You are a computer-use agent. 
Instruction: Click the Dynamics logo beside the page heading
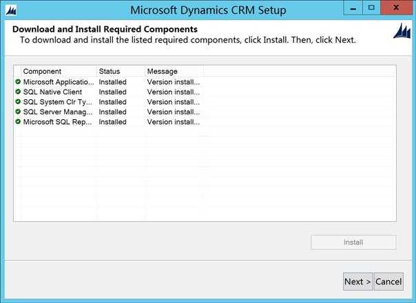[402, 31]
